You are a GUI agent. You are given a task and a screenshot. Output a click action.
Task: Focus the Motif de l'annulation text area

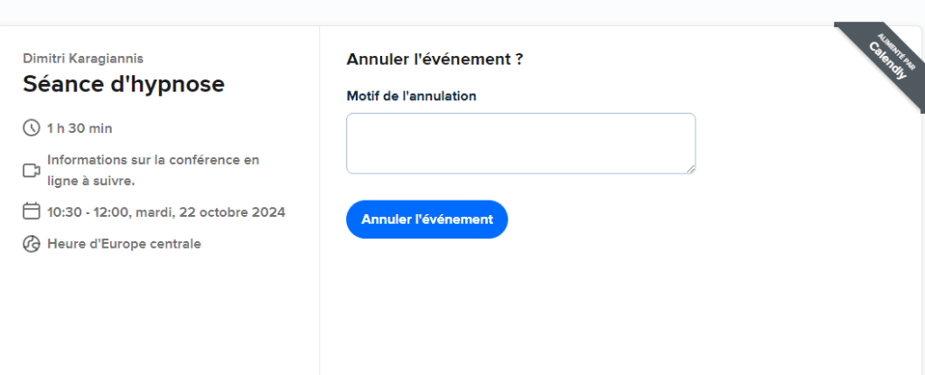(x=521, y=144)
